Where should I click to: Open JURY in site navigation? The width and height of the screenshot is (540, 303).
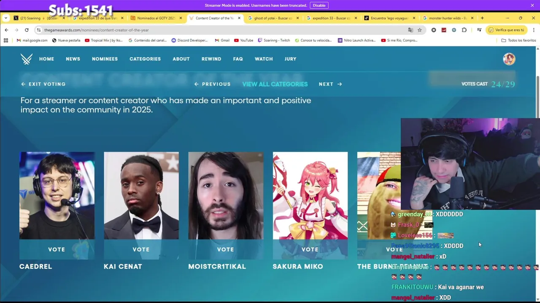(x=290, y=59)
